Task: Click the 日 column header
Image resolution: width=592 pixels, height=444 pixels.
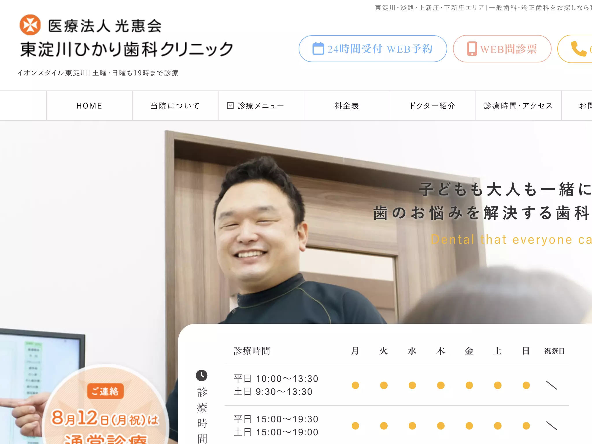Action: click(x=526, y=351)
